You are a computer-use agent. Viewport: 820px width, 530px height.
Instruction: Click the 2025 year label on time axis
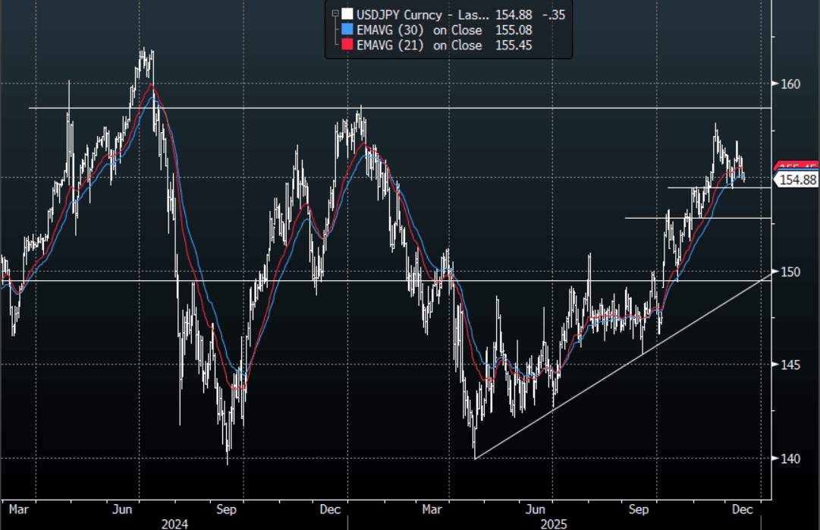(x=553, y=524)
